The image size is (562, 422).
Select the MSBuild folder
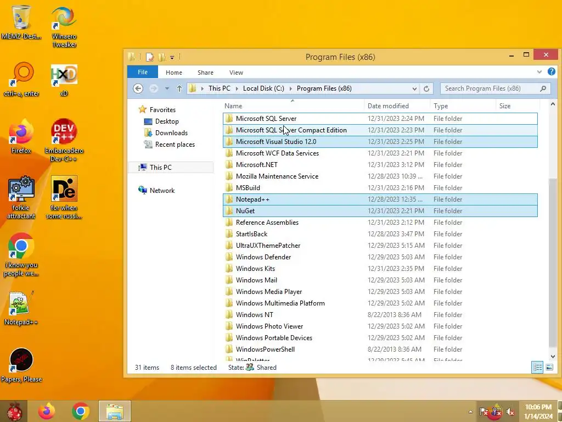point(380,188)
